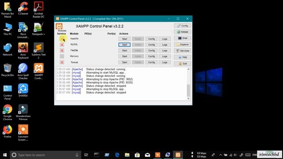Select the SHAREit desktop icon
Image resolution: width=283 pixels, height=159 pixels.
tap(23, 90)
